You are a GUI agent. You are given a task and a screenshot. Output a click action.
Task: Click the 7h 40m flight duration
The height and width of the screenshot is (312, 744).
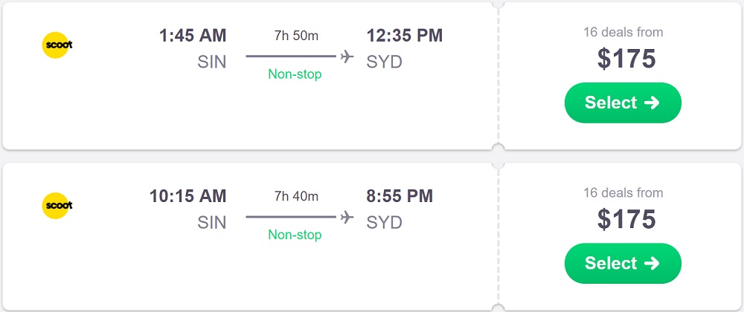click(x=296, y=196)
